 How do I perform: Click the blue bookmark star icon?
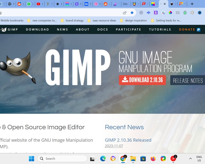click(132, 13)
